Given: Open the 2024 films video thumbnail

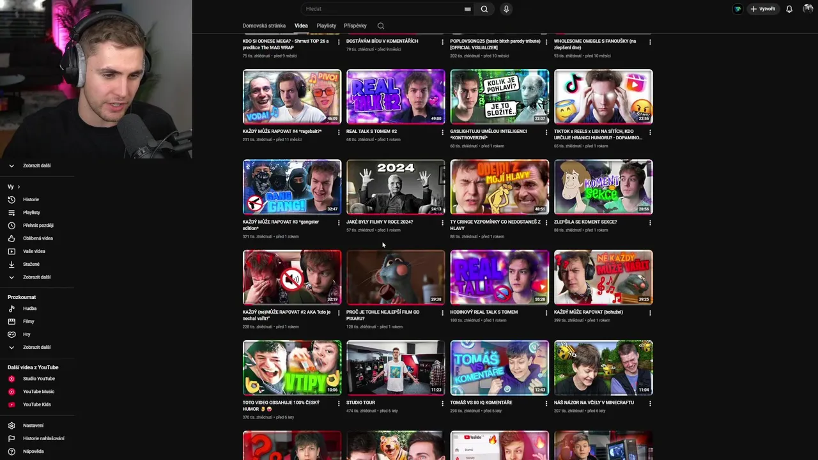Looking at the screenshot, I should pos(396,187).
